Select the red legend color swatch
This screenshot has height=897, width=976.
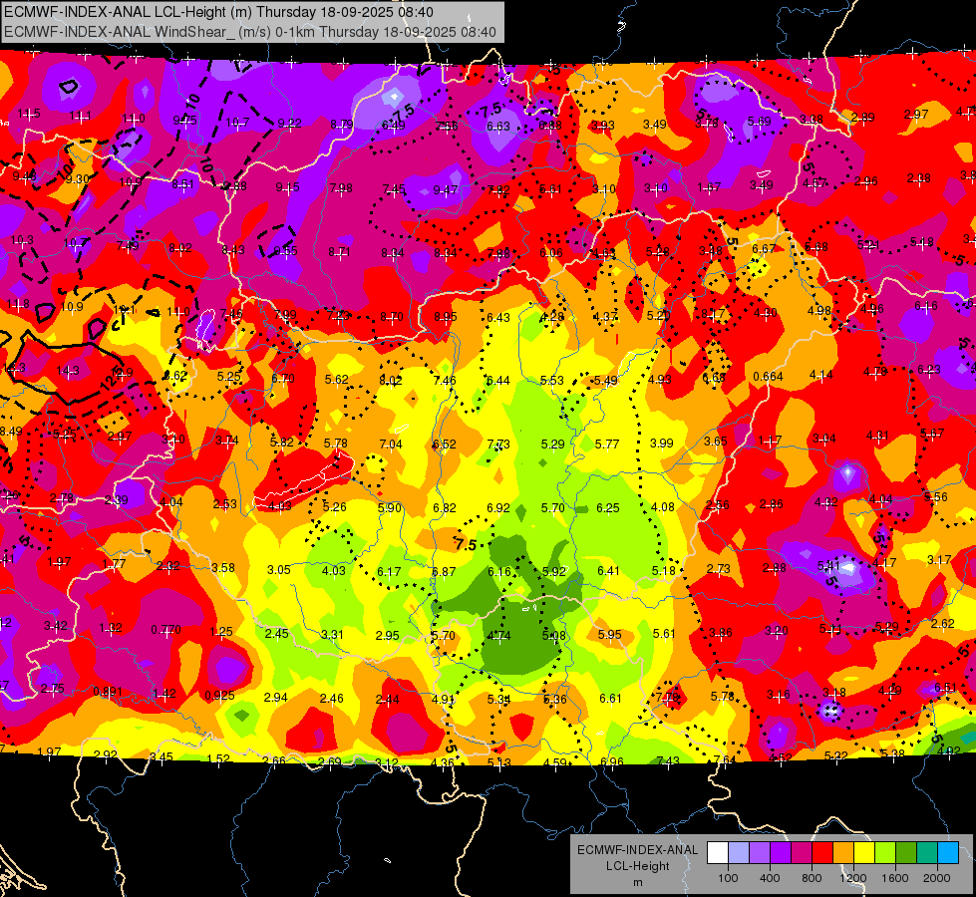pos(822,853)
